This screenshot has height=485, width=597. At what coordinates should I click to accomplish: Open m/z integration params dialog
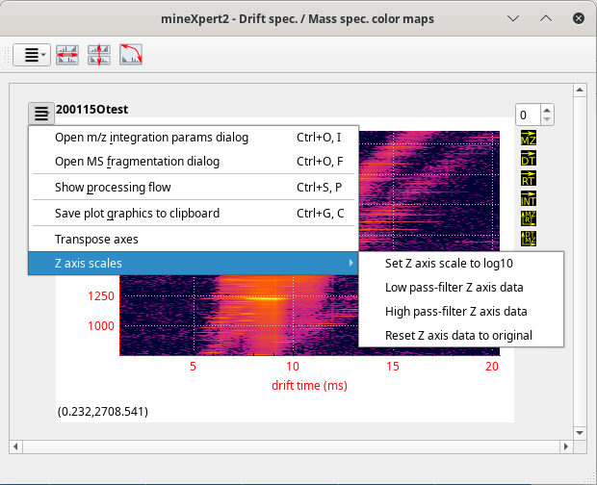coord(151,138)
